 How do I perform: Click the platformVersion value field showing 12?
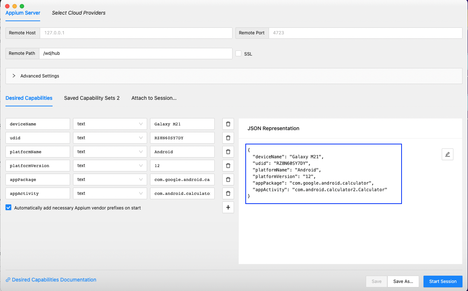coord(182,166)
